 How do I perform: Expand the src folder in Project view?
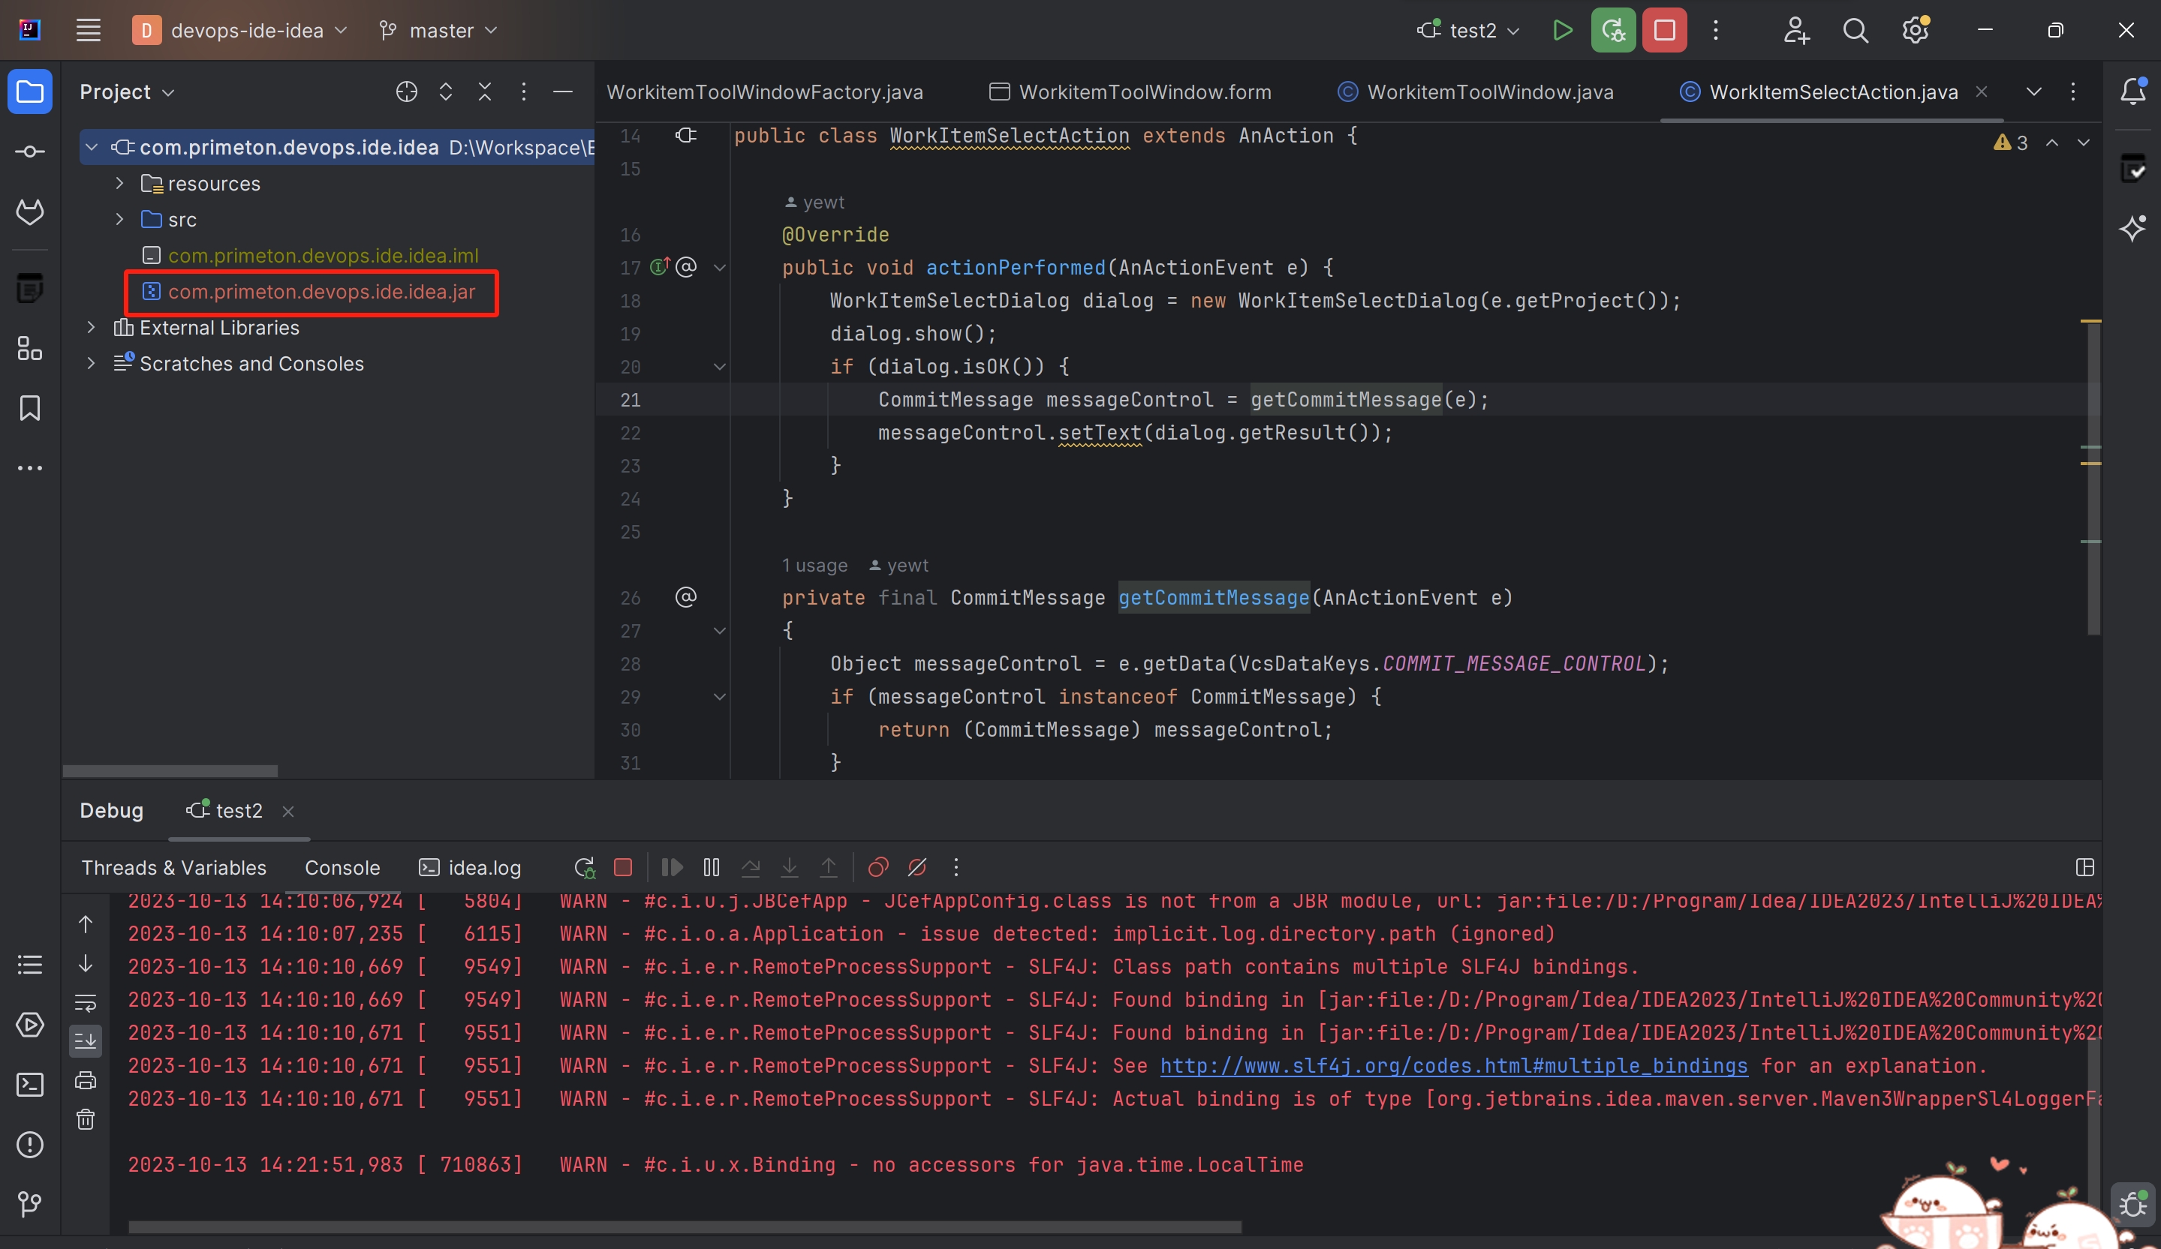click(119, 220)
